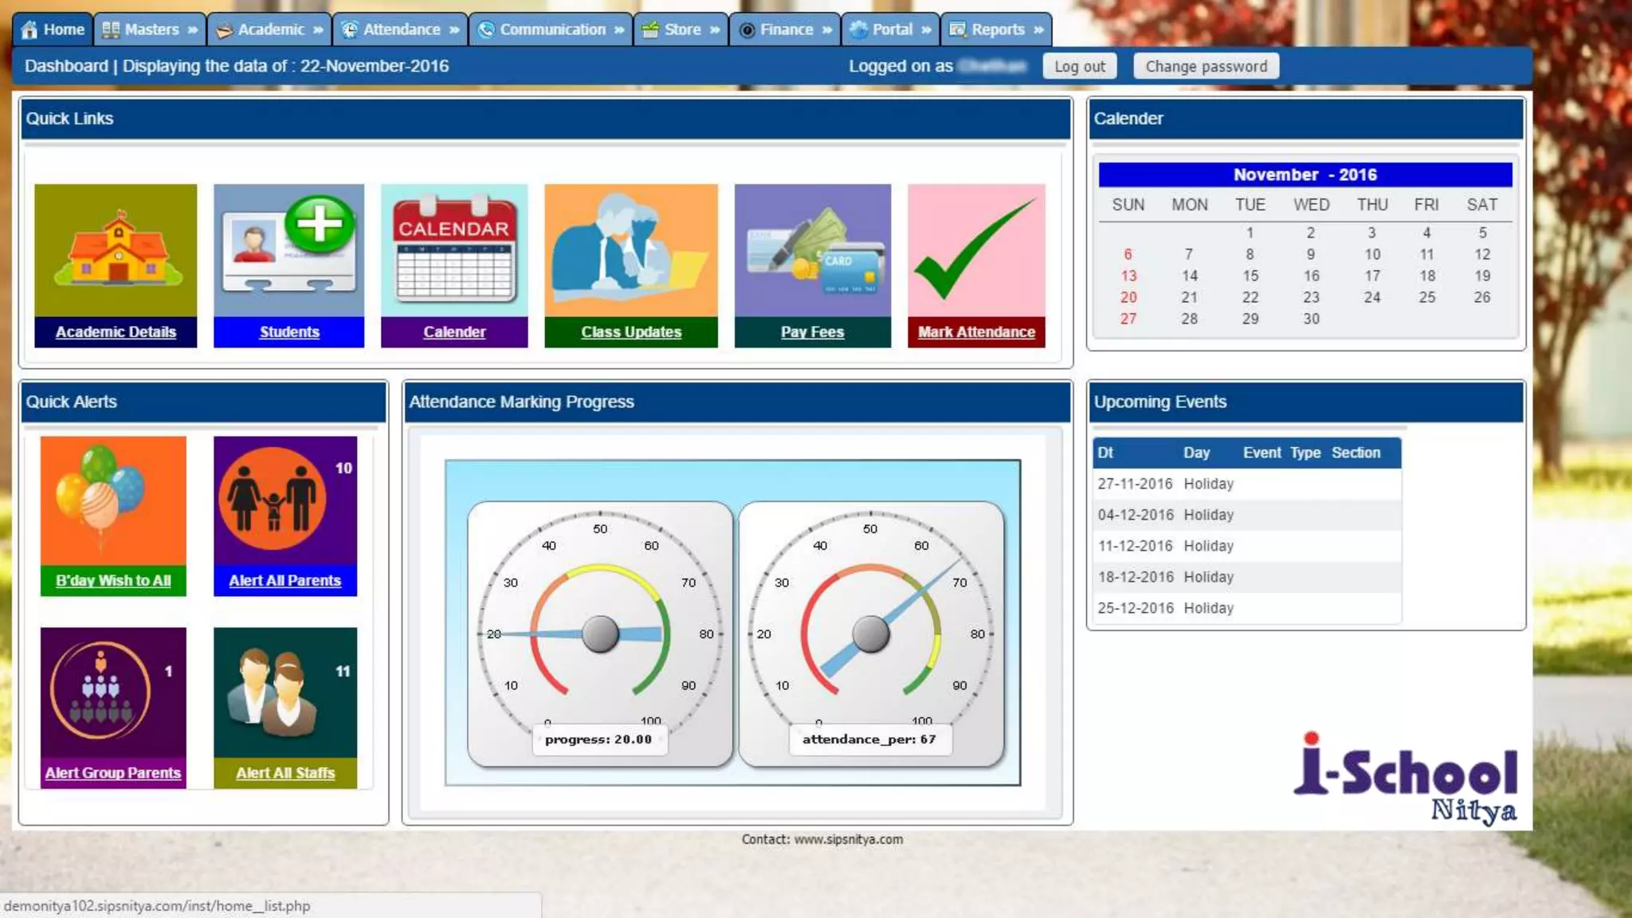
Task: Click the Change password button
Action: [x=1206, y=66]
